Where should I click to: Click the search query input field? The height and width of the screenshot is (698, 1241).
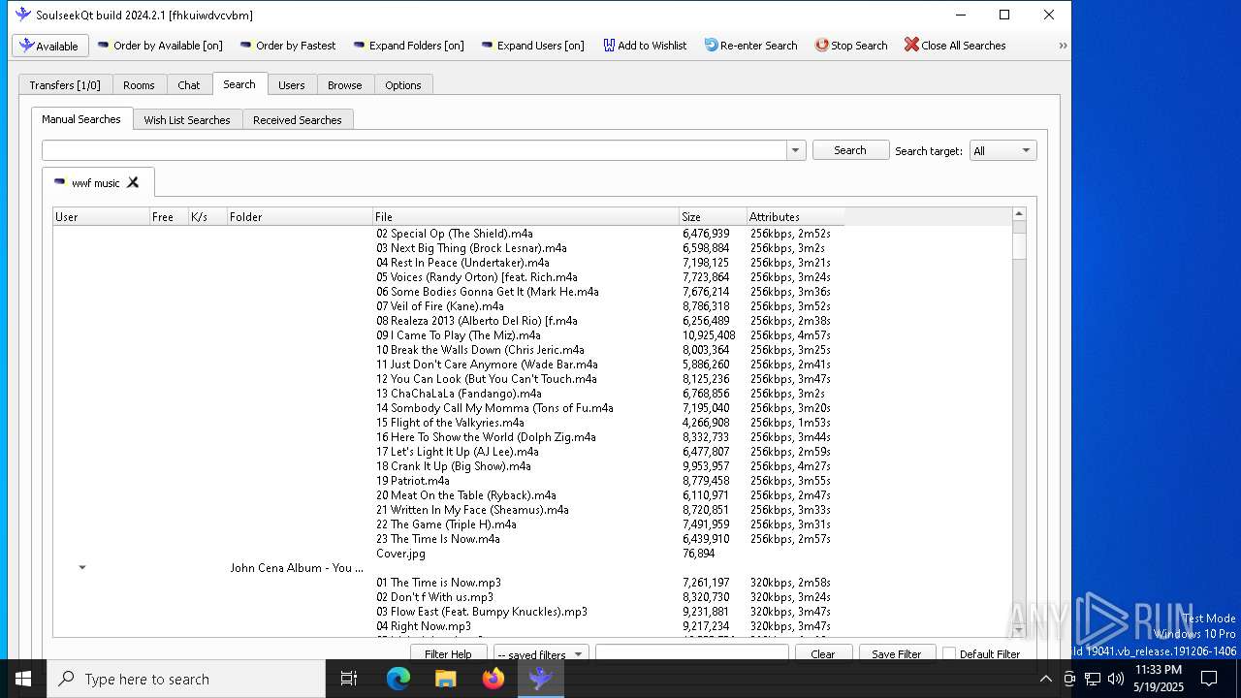tap(415, 150)
